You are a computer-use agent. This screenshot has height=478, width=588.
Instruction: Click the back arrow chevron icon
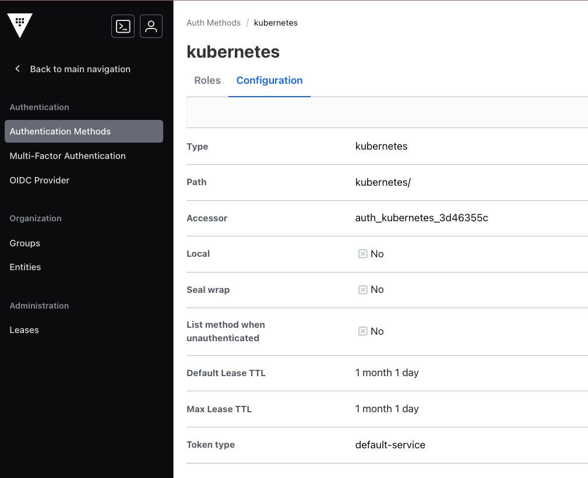17,69
